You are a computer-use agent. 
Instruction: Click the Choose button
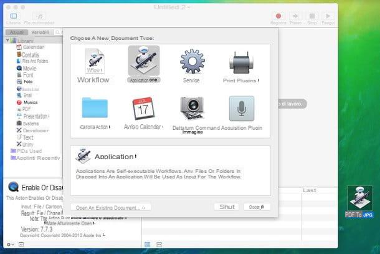click(257, 207)
